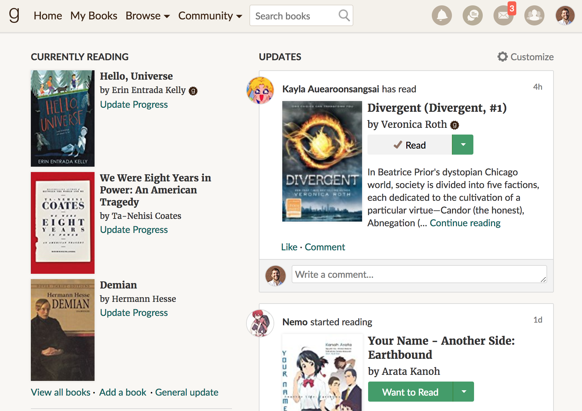Open the Your Name book cover
Screen dimensions: 582x411
(322, 372)
